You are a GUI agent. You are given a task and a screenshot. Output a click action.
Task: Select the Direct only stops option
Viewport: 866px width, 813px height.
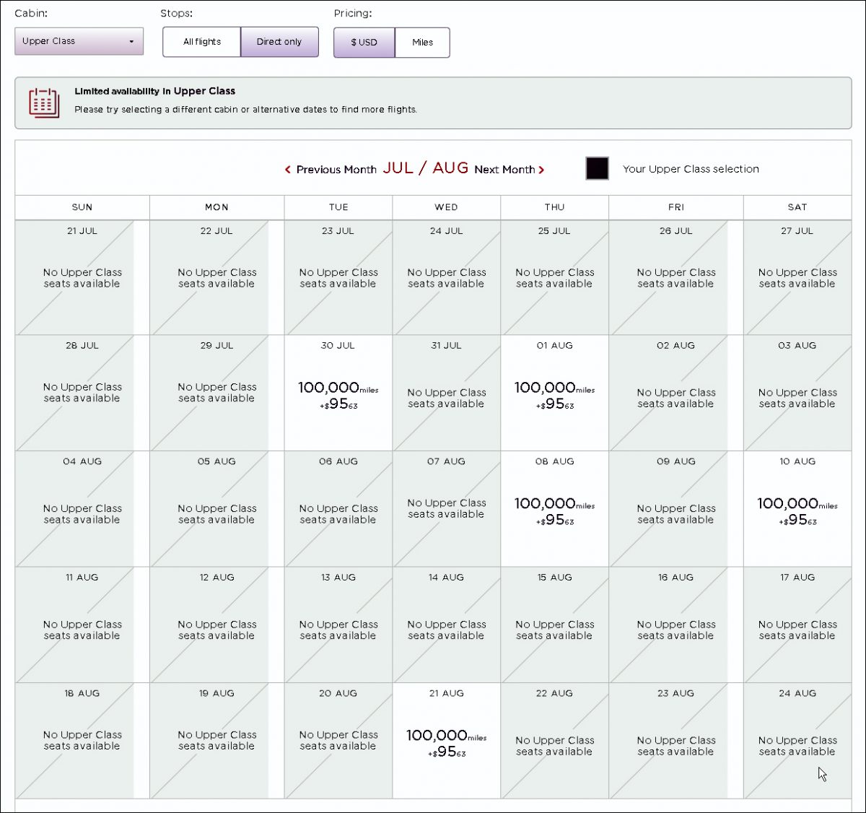279,42
